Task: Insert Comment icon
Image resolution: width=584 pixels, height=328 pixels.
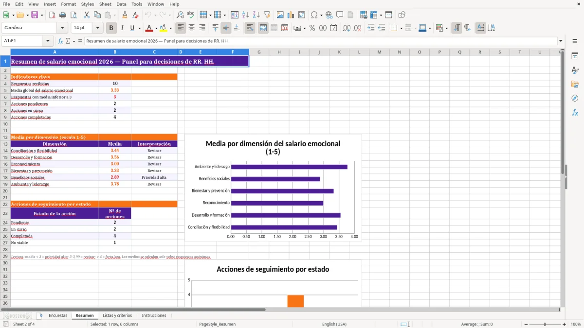Action: pos(340,15)
